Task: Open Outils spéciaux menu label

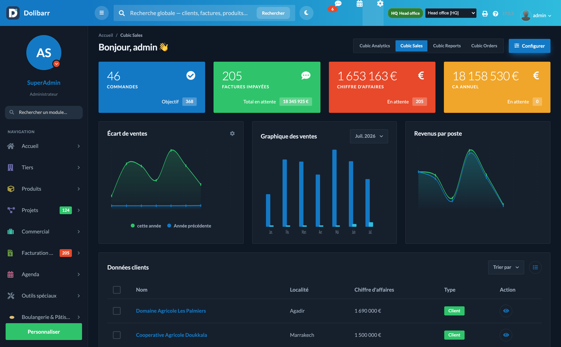Action: 39,296
